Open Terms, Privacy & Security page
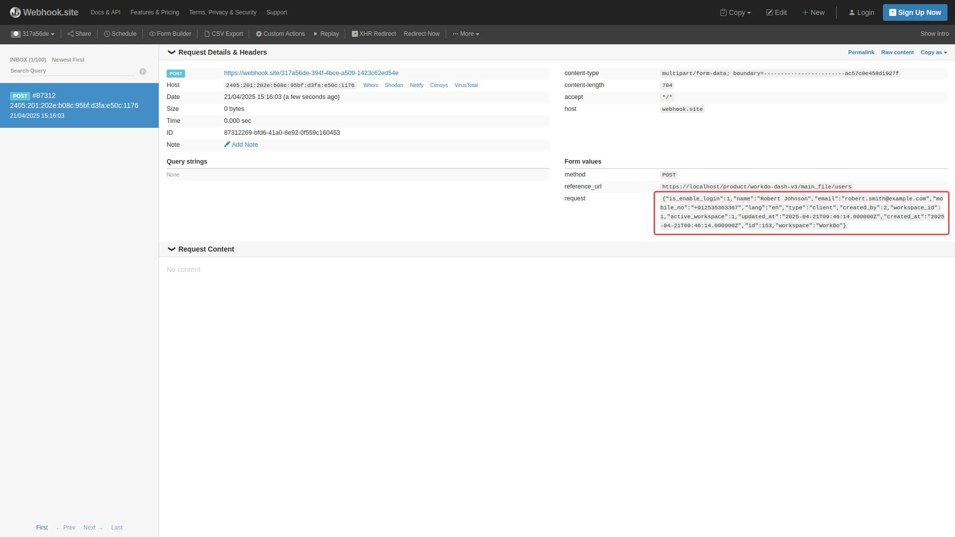This screenshot has height=537, width=955. [222, 12]
